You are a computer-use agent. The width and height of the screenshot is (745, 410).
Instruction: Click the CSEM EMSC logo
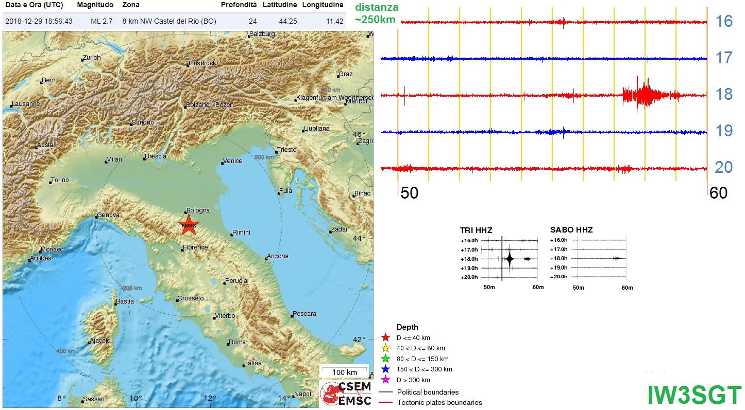[346, 394]
